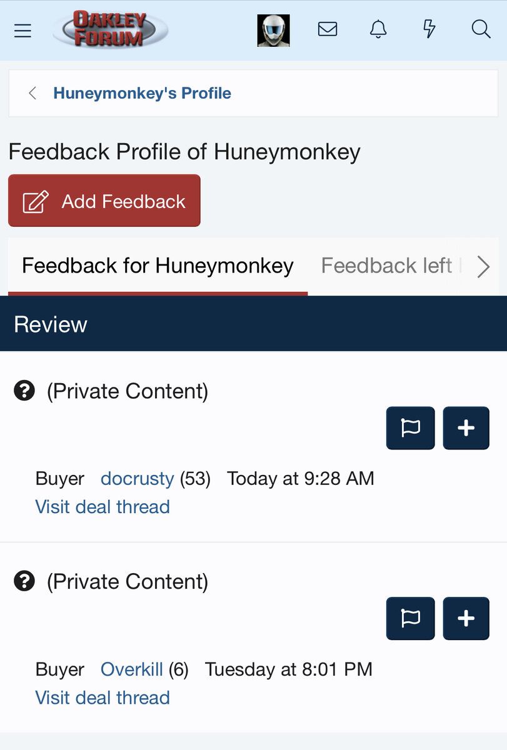
Task: Open Huneymonkey's Profile breadcrumb link
Action: (x=142, y=93)
